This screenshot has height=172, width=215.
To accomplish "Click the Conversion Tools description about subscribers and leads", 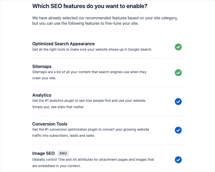I will [x=90, y=133].
